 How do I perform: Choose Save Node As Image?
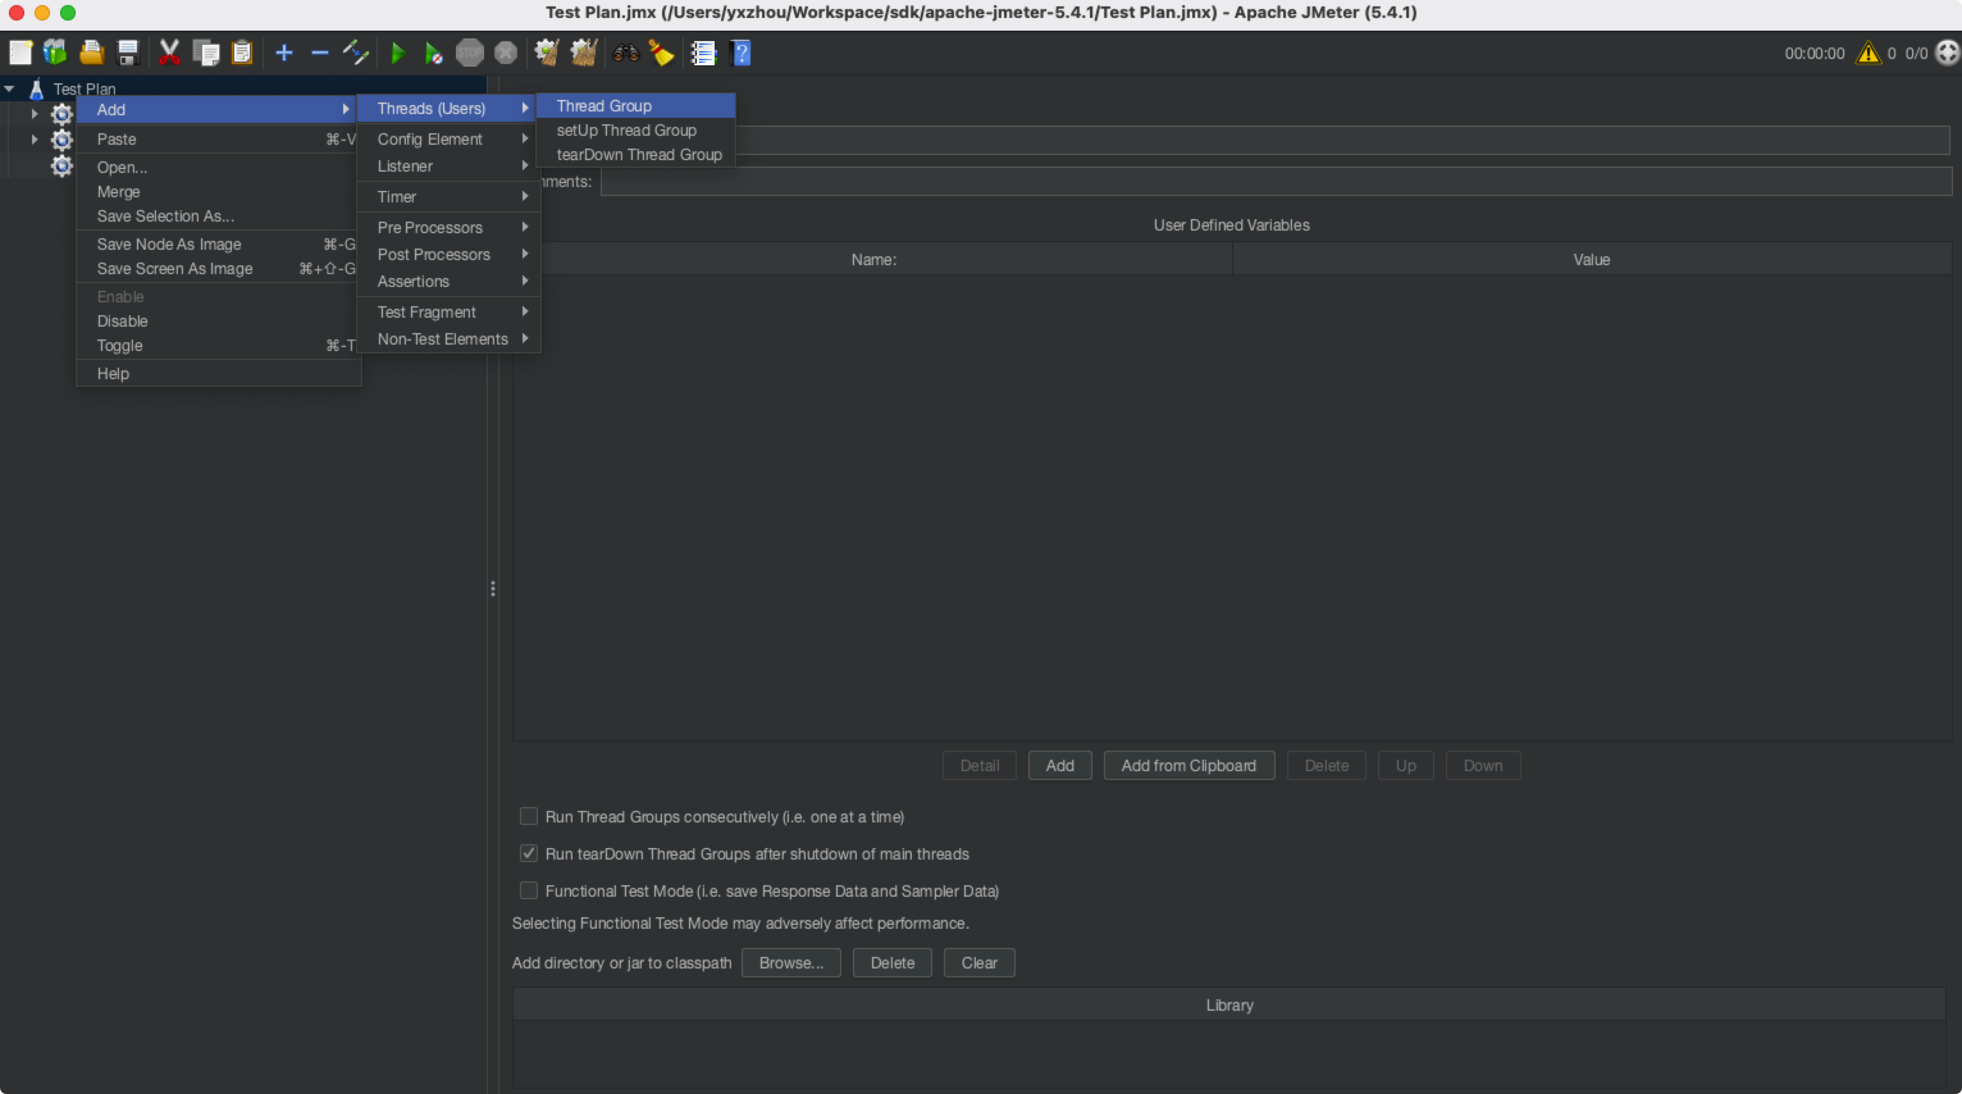coord(218,244)
